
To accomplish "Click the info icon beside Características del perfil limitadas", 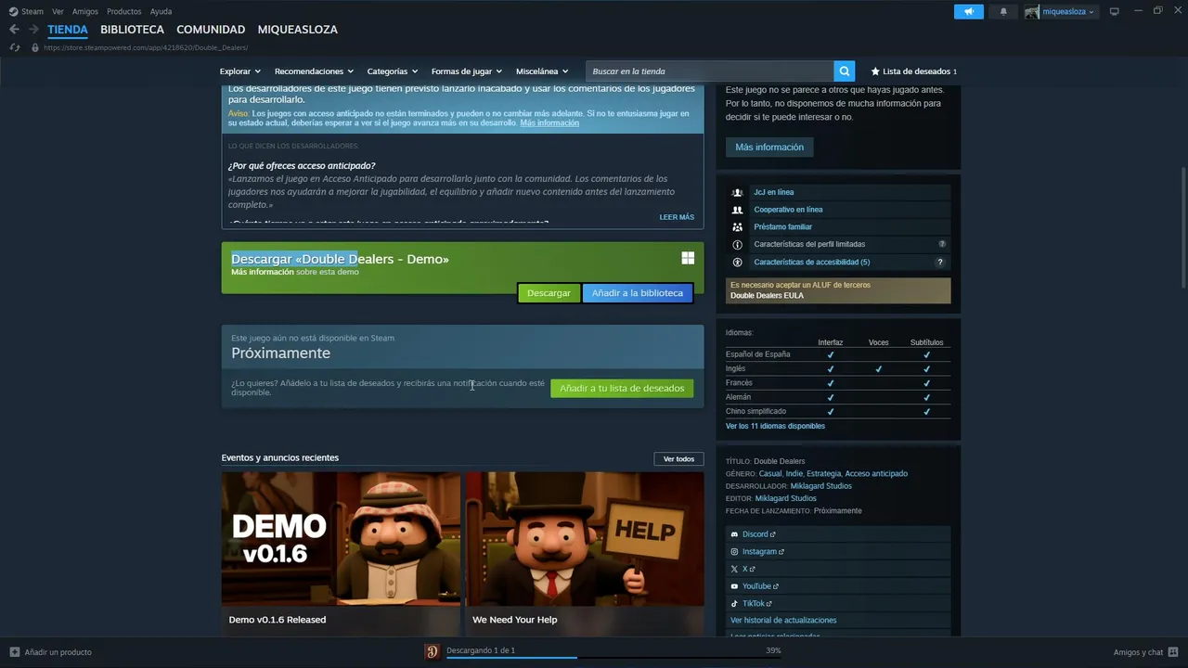I will pyautogui.click(x=738, y=244).
